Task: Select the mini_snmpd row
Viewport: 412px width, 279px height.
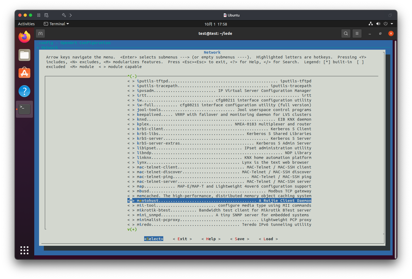Action: click(218, 215)
